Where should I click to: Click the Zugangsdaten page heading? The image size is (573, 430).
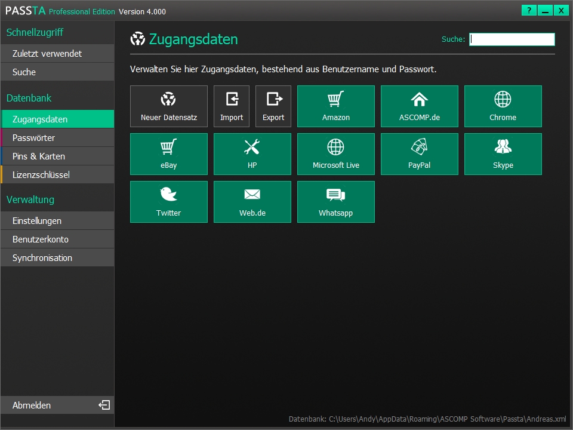click(x=193, y=39)
